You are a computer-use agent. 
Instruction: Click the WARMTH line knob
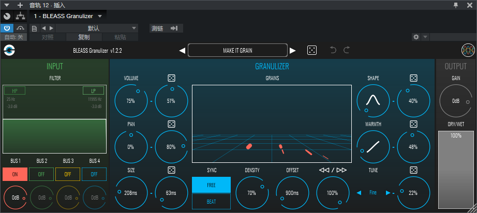(373, 147)
